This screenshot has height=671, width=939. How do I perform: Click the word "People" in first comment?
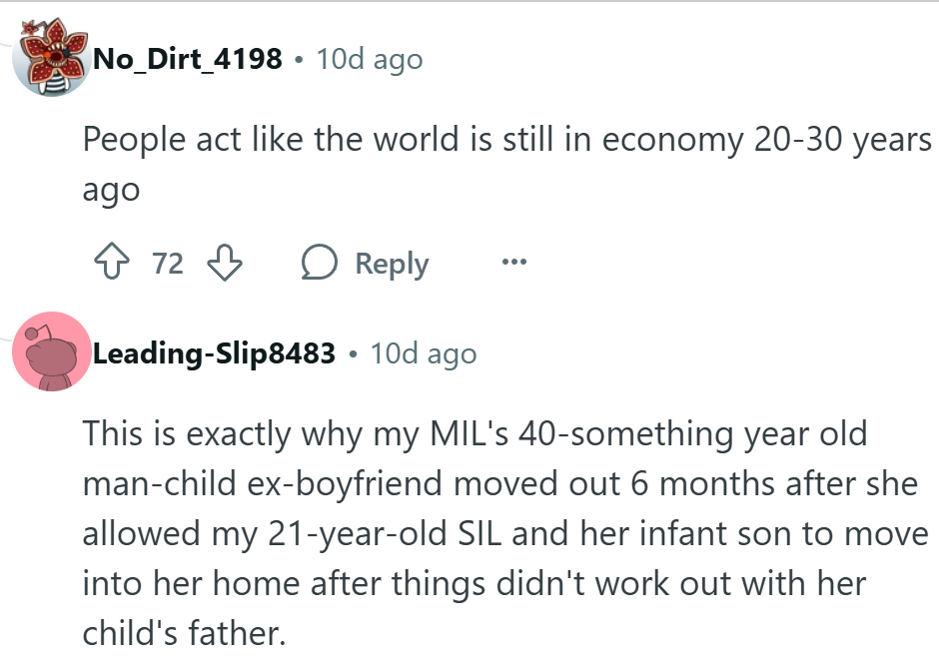(134, 140)
